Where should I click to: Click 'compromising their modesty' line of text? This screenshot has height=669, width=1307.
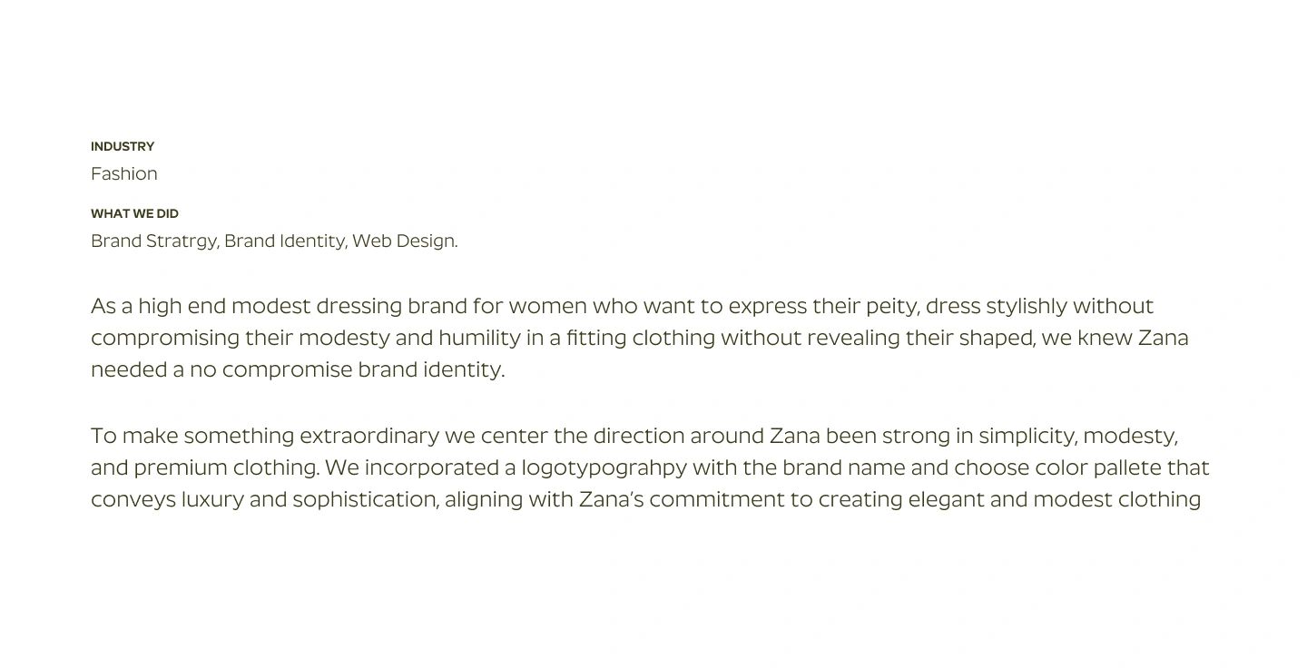tap(241, 338)
